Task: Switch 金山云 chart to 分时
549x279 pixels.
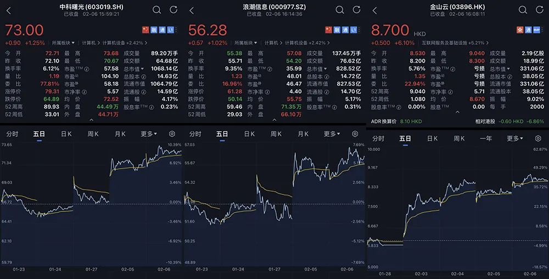Action: click(x=378, y=138)
